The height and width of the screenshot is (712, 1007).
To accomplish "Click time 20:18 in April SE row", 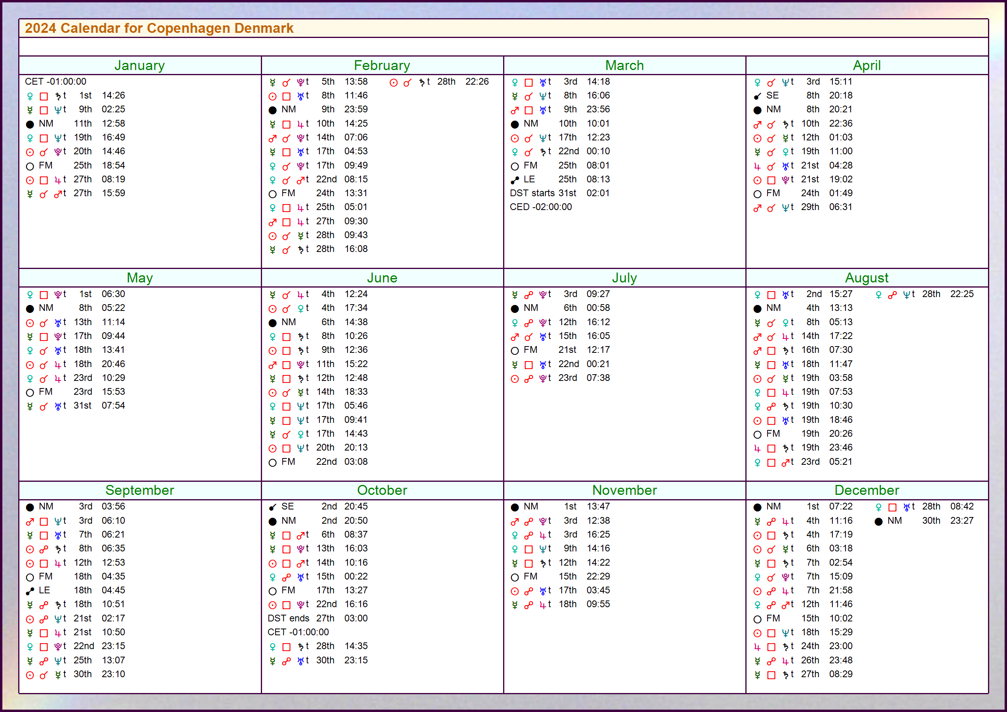I will (x=841, y=96).
